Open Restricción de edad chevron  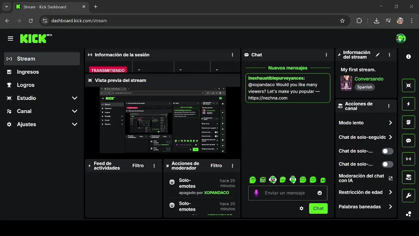coord(390,192)
